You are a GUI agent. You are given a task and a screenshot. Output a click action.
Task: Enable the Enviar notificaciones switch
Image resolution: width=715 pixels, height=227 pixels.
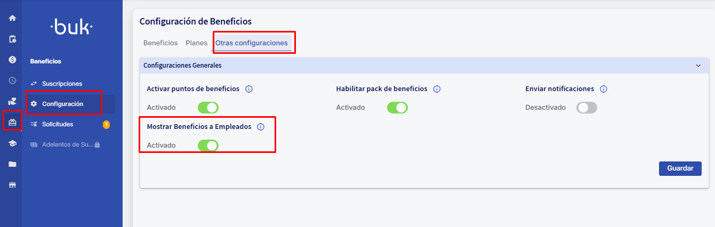(587, 108)
